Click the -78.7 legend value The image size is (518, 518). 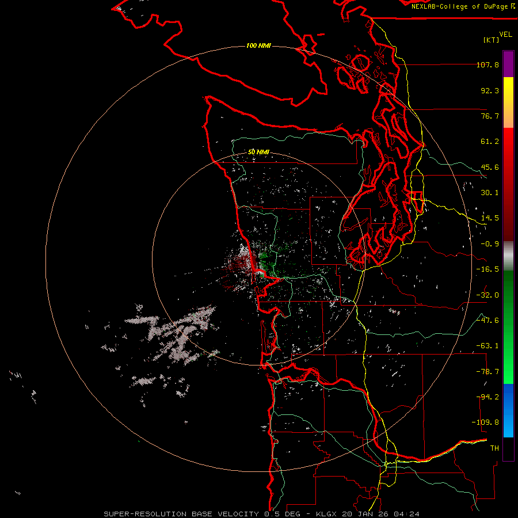point(487,372)
